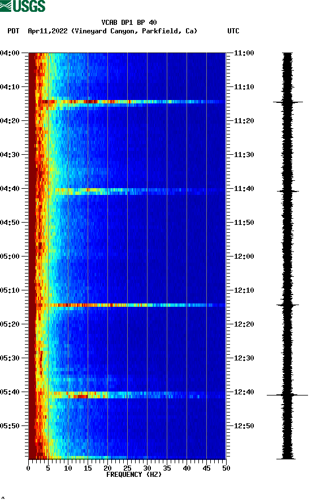Click the '05:30' PDT time label
Screen dimensions: 312x504
pyautogui.click(x=10, y=358)
